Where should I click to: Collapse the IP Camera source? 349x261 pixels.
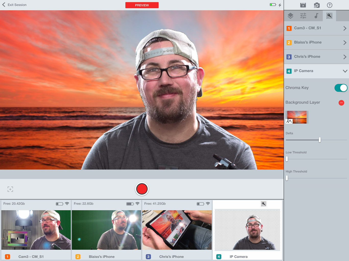(345, 71)
